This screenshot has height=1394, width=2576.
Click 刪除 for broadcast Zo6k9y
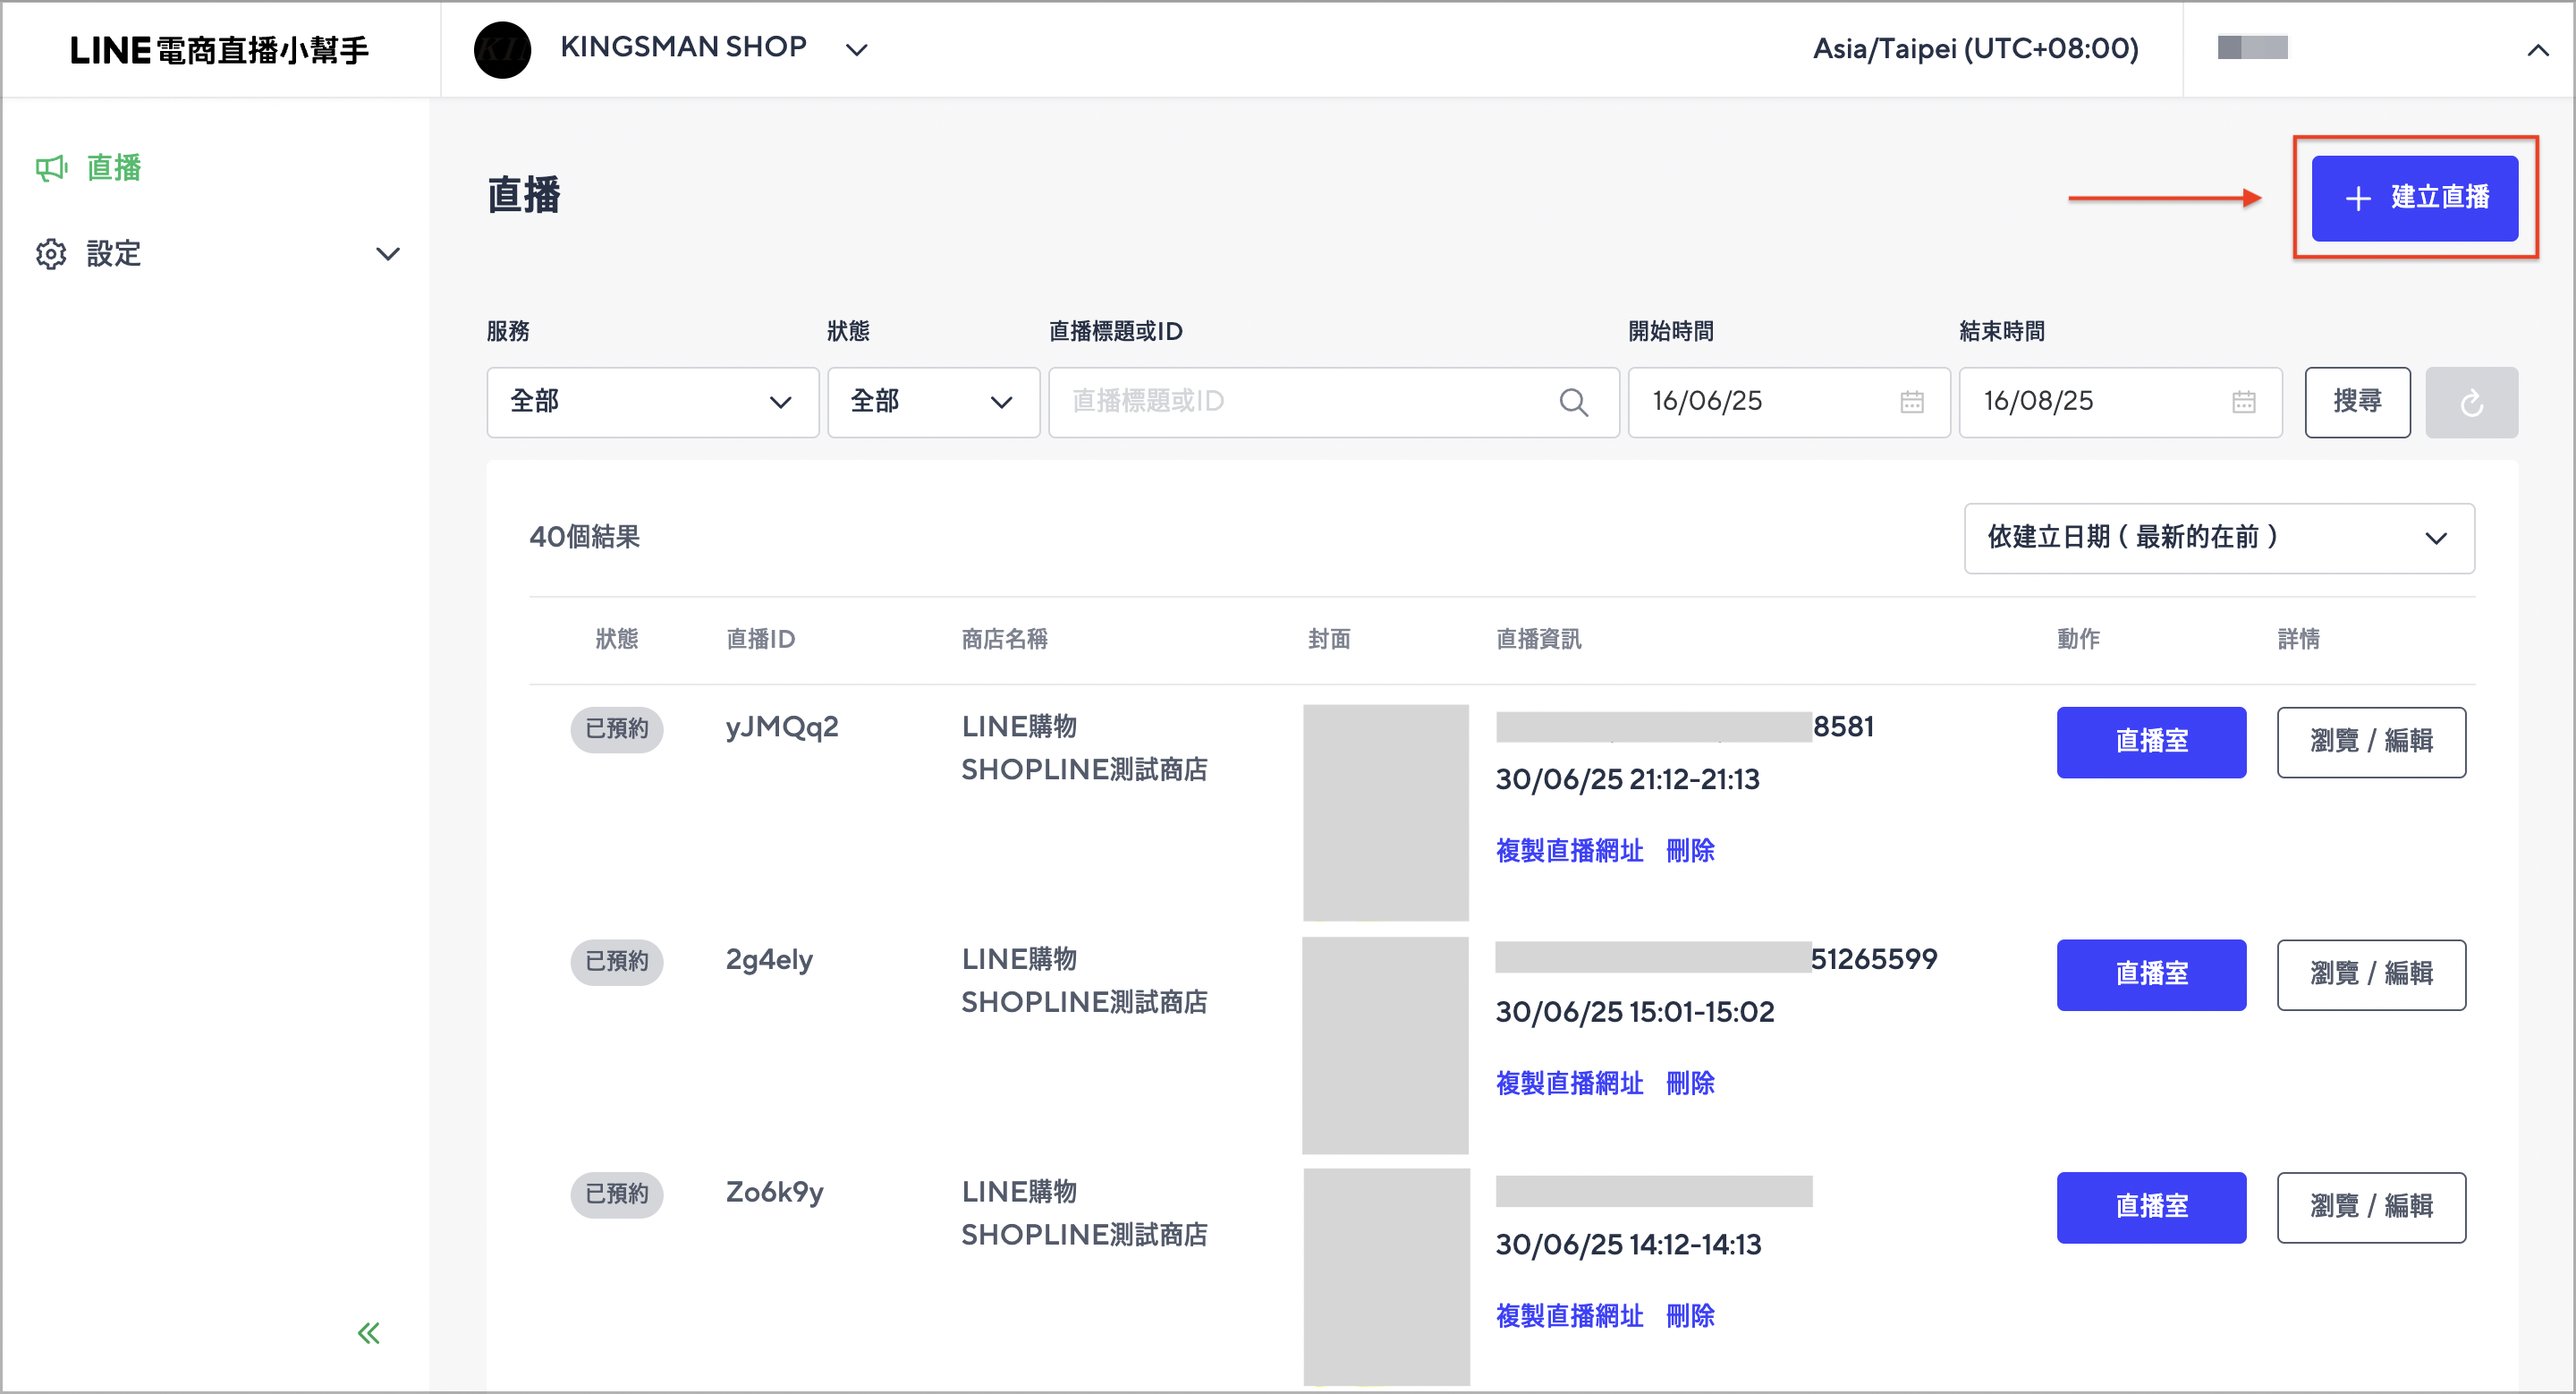pyautogui.click(x=1690, y=1316)
